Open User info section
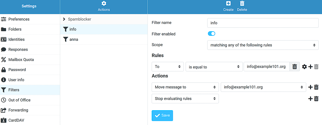The width and height of the screenshot is (322, 125). [30, 80]
